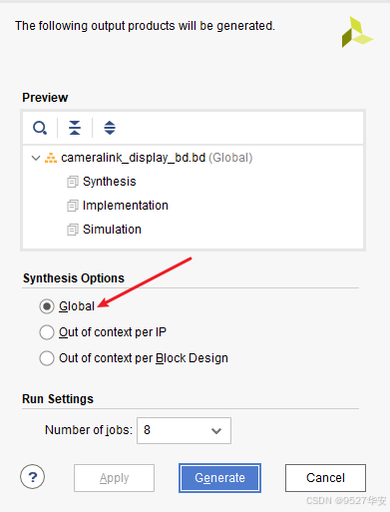Click the search magnifier icon in Preview
This screenshot has height=512, width=390.
pos(40,128)
